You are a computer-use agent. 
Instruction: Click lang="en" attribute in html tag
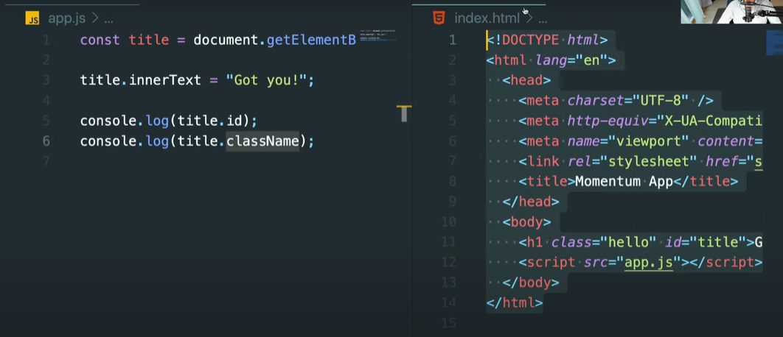click(x=571, y=60)
